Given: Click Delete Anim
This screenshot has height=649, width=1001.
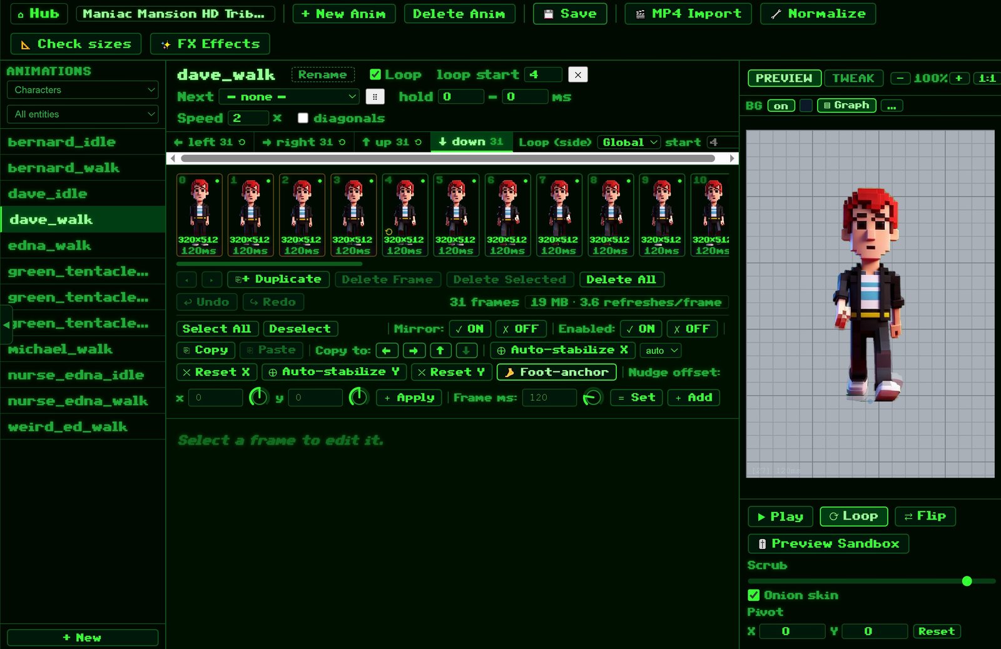Looking at the screenshot, I should click(459, 14).
